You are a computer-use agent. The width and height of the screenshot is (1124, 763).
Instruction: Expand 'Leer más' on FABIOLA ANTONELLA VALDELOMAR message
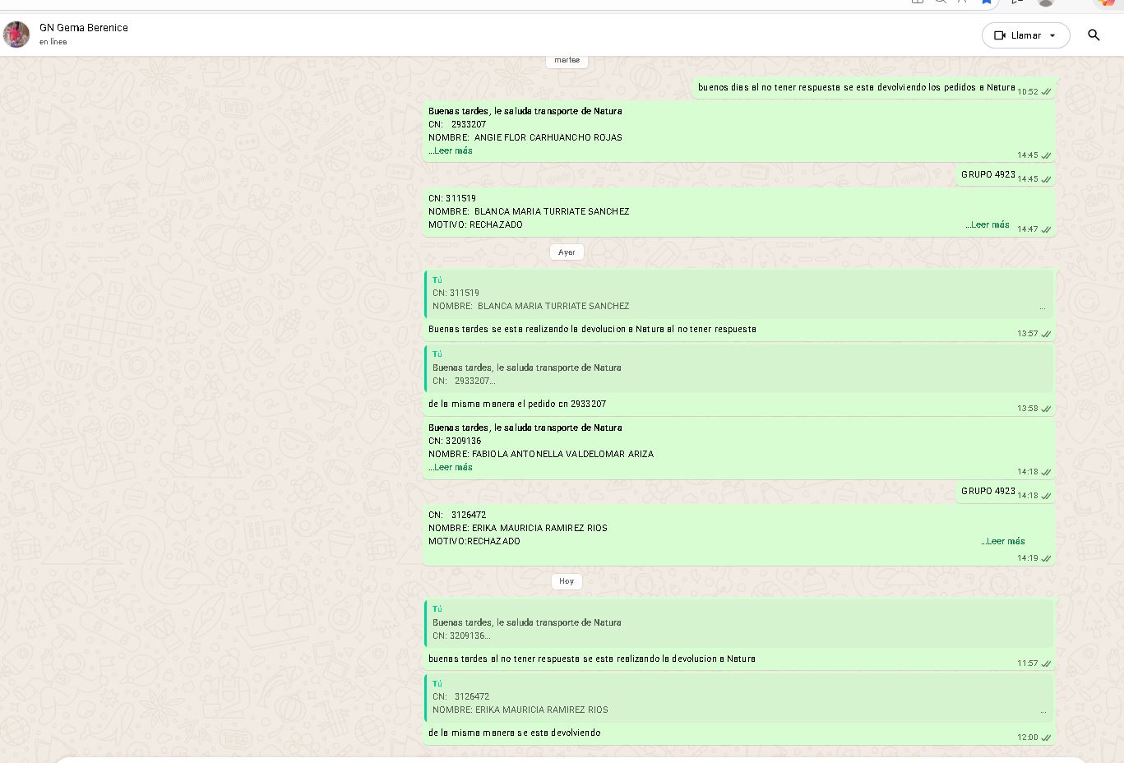(453, 467)
